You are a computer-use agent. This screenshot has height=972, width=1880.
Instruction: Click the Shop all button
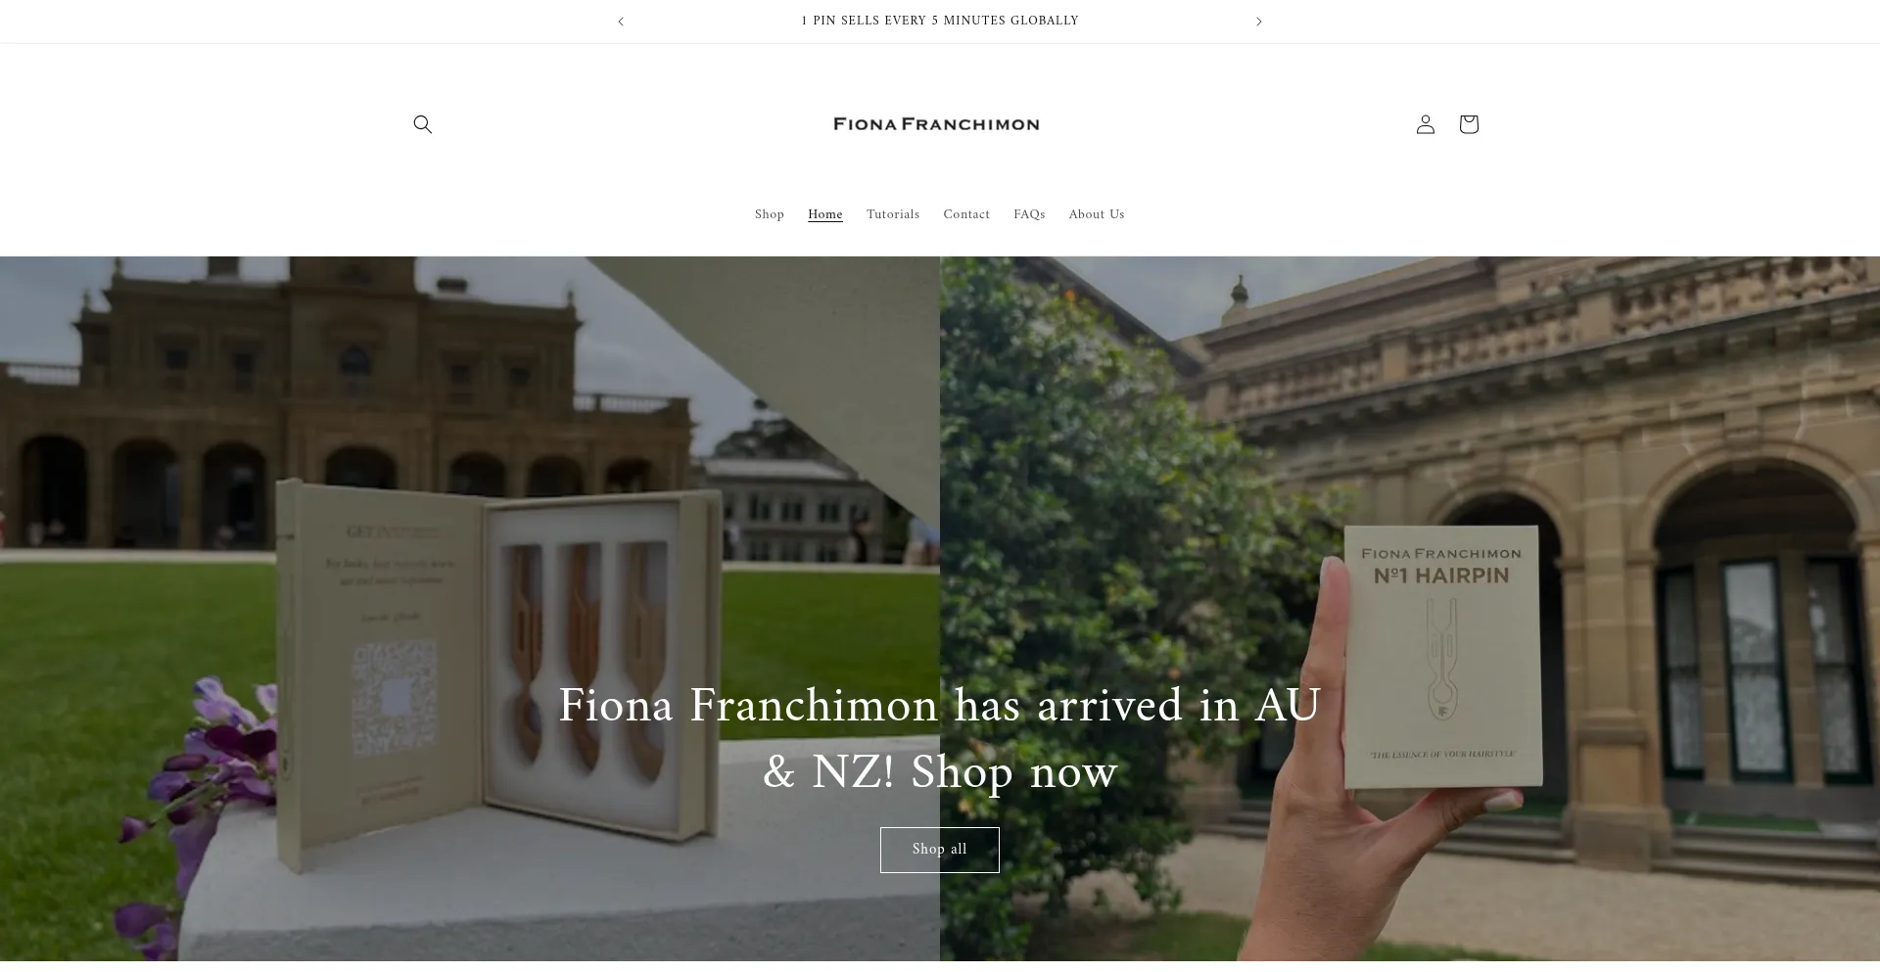939,850
